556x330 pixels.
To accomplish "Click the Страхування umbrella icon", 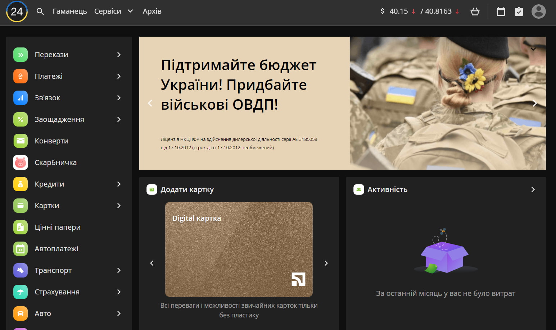I will (21, 292).
